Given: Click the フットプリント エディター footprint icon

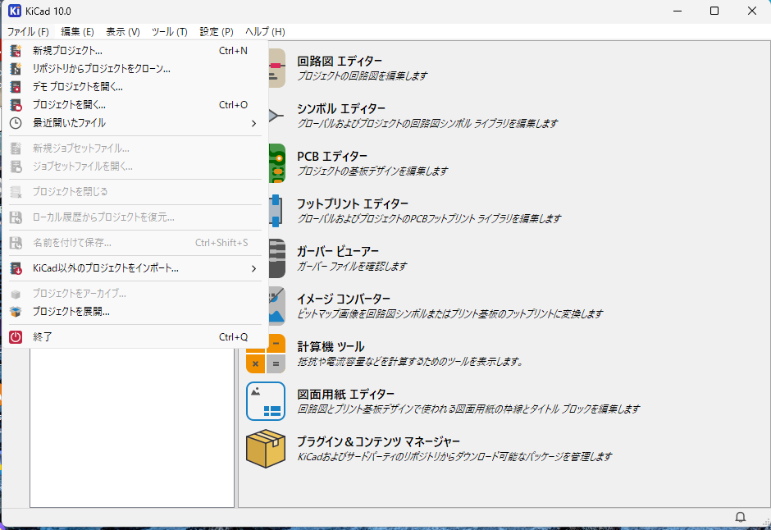Looking at the screenshot, I should tap(276, 211).
